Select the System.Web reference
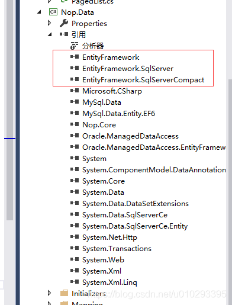This screenshot has width=232, height=305. point(103,260)
